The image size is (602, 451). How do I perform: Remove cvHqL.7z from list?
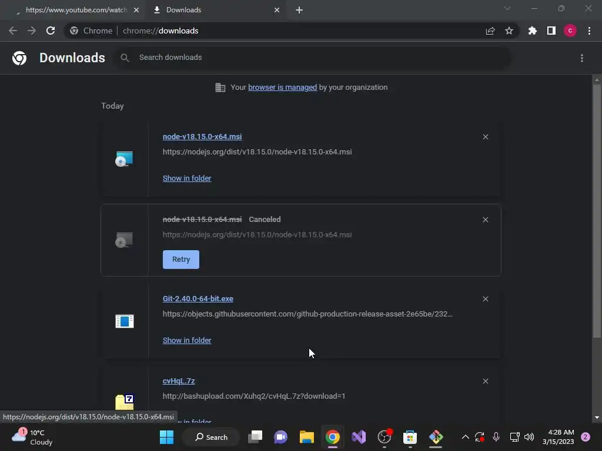[x=485, y=381]
